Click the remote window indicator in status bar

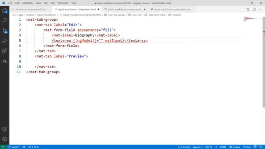tap(3, 147)
